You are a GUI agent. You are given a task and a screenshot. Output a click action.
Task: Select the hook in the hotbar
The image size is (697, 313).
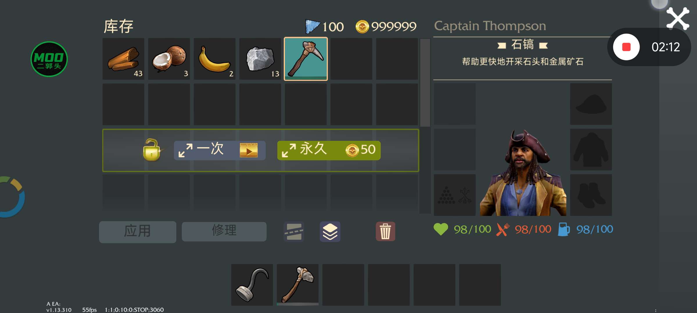252,285
